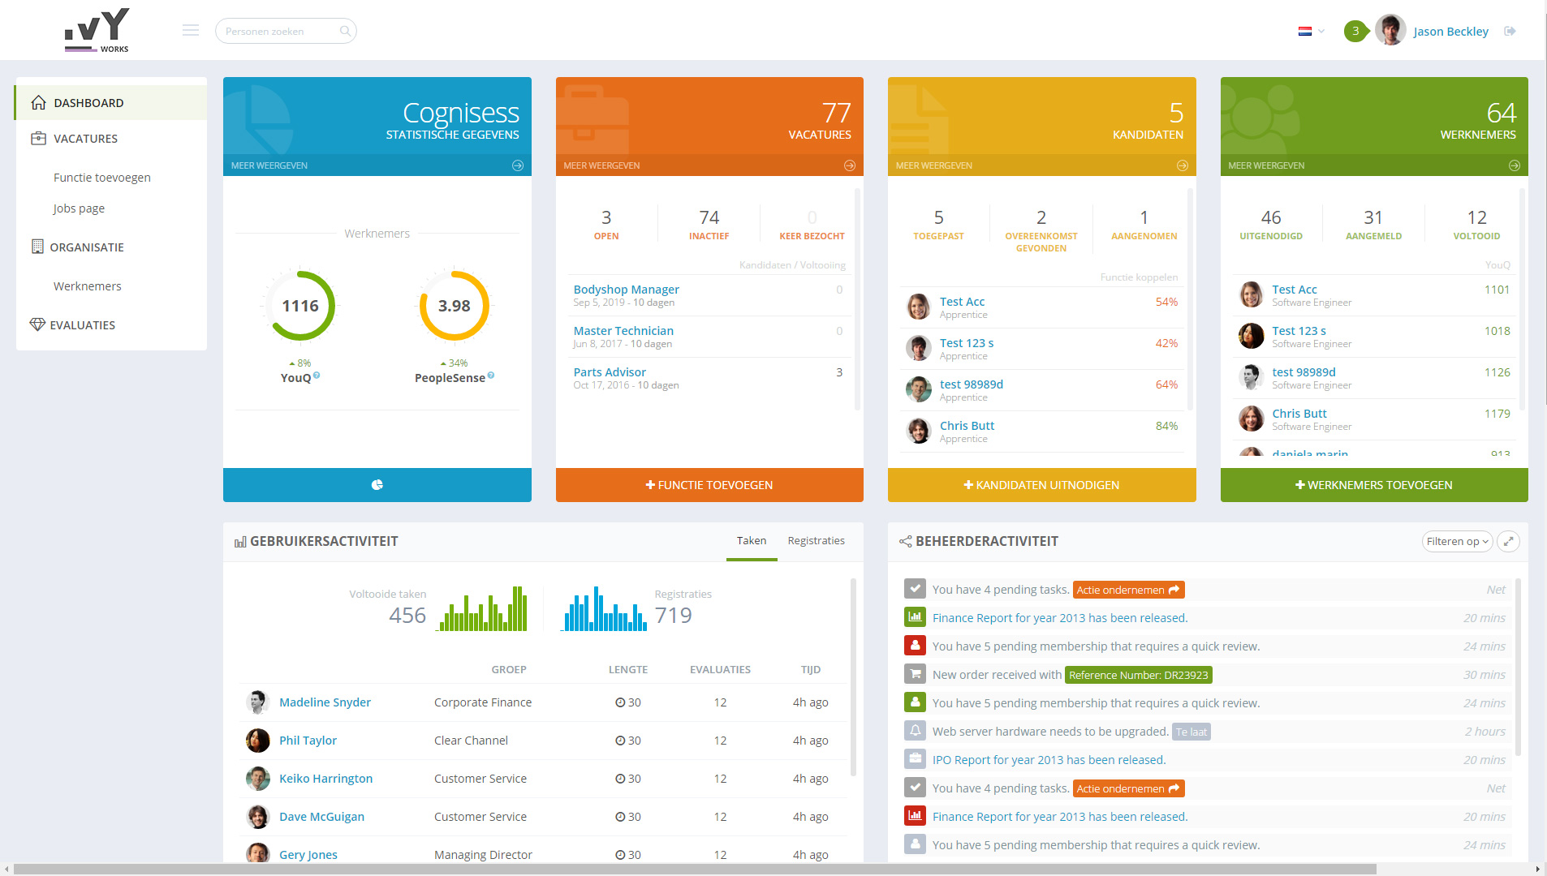Select the Vacatures briefcase icon
The width and height of the screenshot is (1547, 876).
point(37,138)
